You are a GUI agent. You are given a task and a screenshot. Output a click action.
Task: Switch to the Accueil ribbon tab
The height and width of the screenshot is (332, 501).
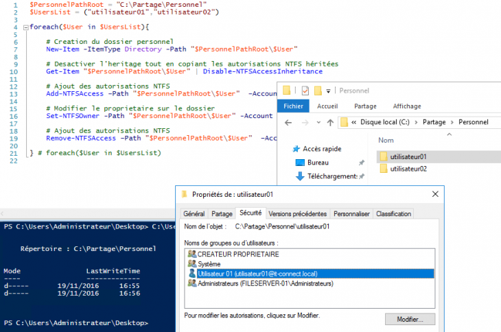point(327,106)
